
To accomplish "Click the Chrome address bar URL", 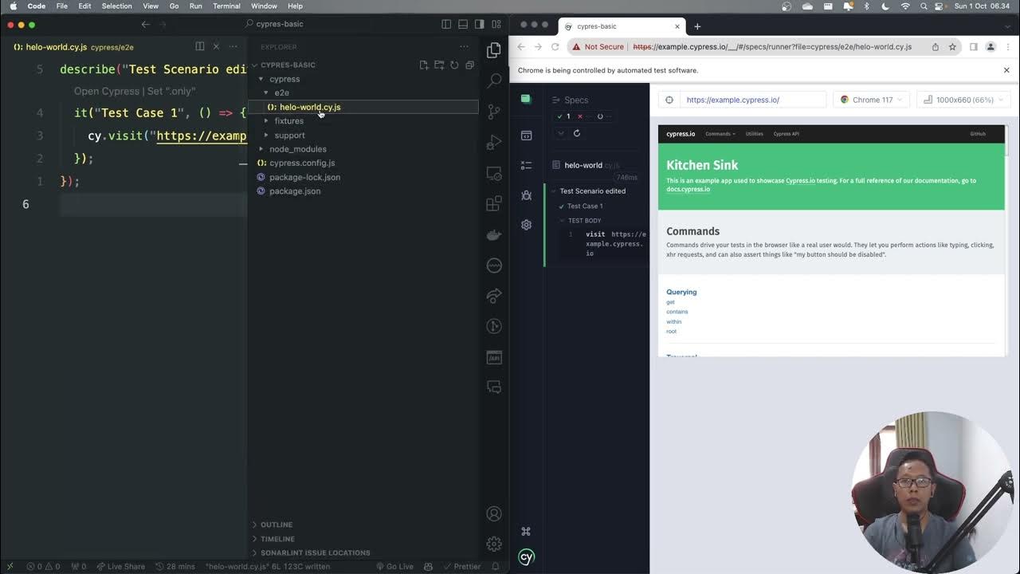I will point(771,47).
